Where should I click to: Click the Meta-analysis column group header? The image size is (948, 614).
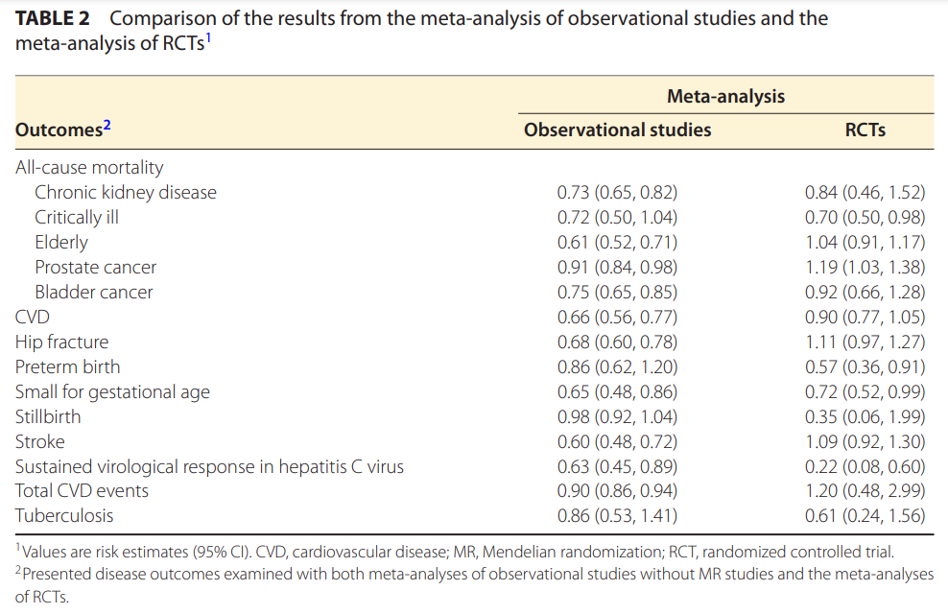pos(725,96)
